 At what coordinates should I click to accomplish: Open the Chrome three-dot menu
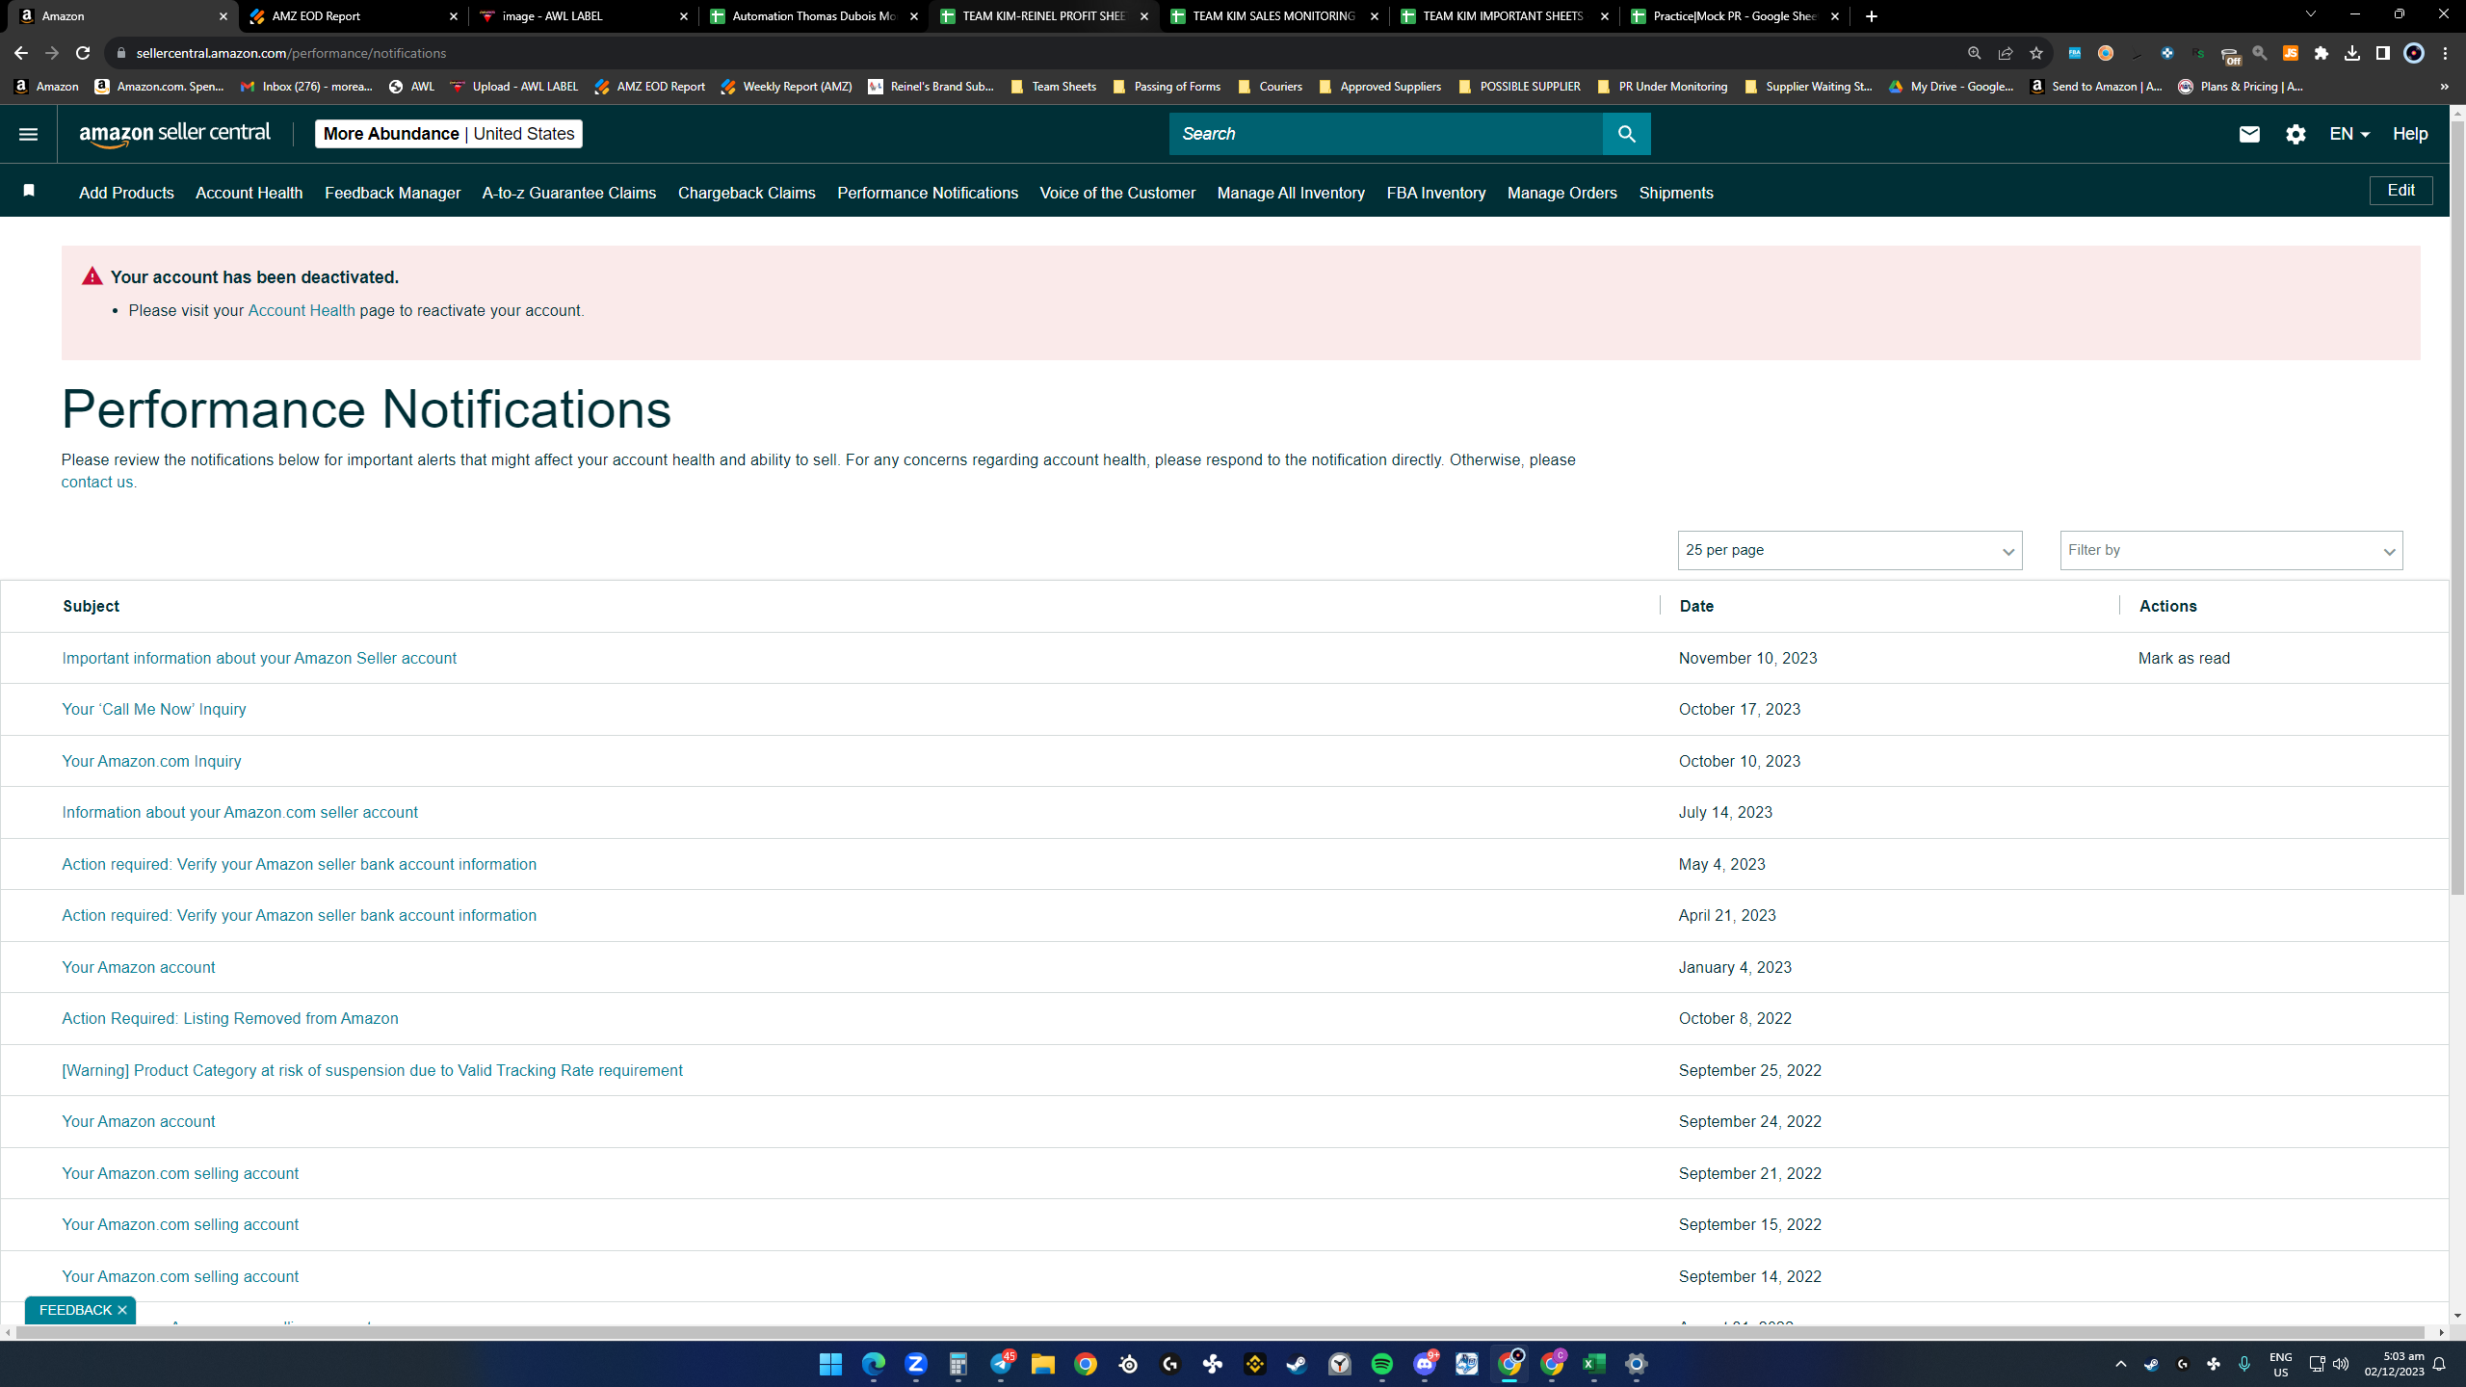coord(2445,53)
